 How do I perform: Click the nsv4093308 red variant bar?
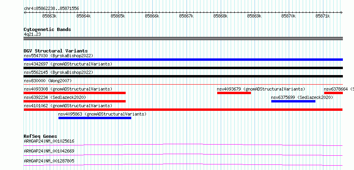tap(74, 93)
